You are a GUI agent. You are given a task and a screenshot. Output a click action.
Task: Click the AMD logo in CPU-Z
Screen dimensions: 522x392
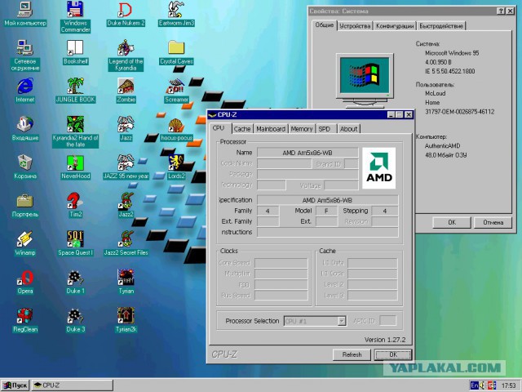(378, 168)
